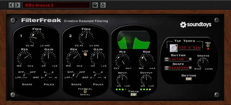The width and height of the screenshot is (231, 105).
Task: Toggle the MIDI sync switch
Action: click(x=208, y=45)
